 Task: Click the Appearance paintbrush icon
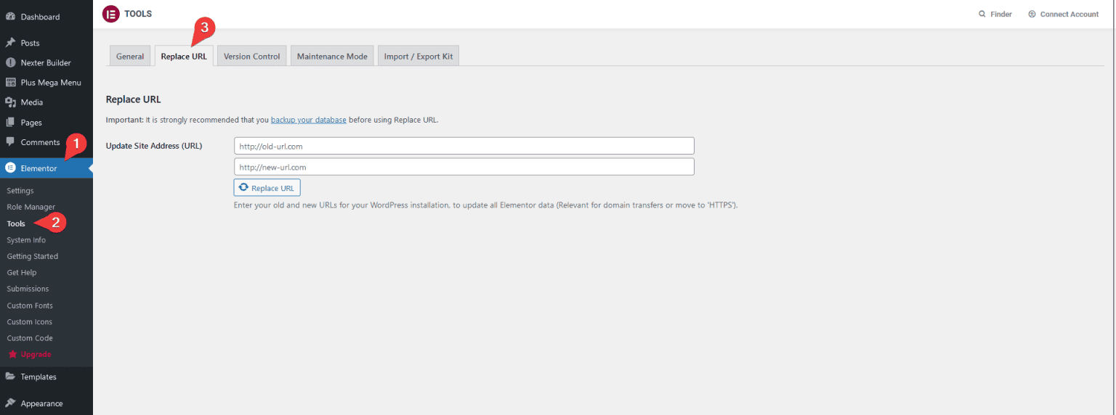pos(11,403)
